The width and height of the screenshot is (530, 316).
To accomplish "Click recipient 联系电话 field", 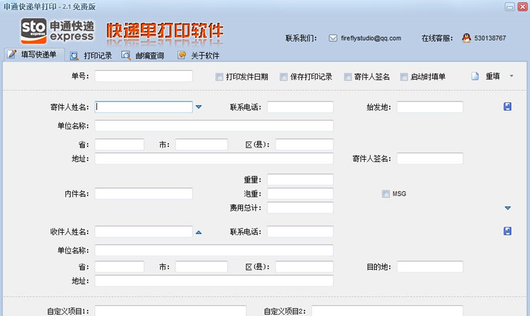I will tap(300, 232).
